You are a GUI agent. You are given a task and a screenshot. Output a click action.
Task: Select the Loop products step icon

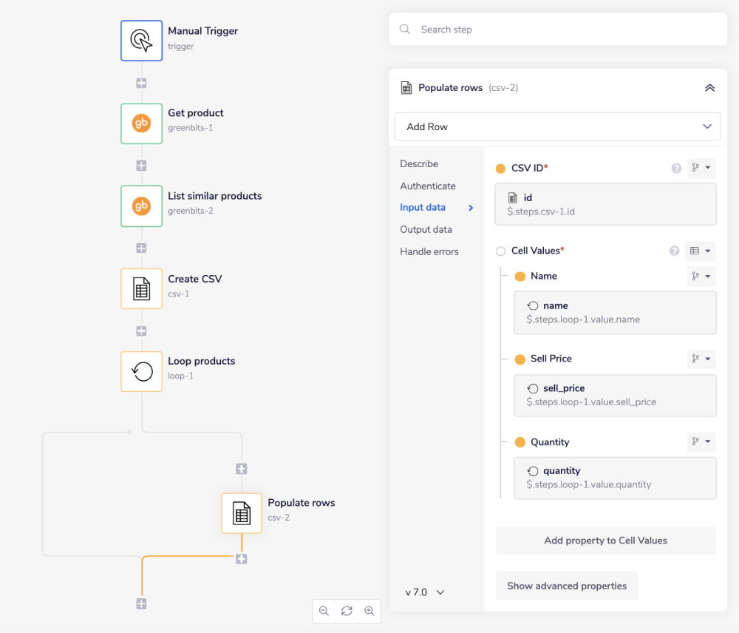click(141, 371)
